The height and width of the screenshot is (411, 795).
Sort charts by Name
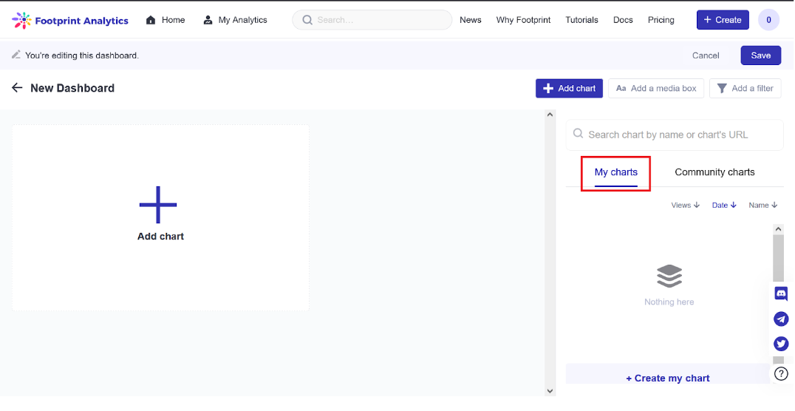[763, 205]
